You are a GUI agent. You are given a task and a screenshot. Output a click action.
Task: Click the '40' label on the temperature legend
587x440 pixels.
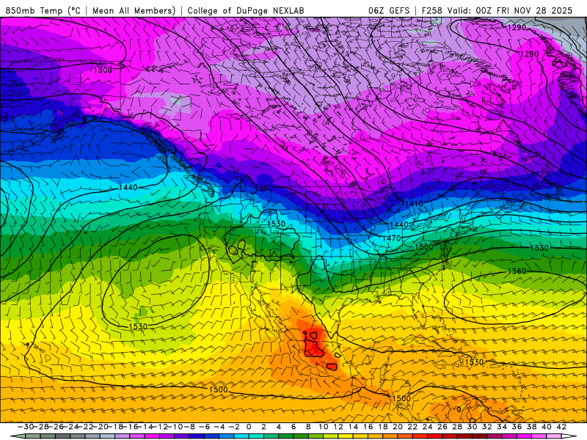pyautogui.click(x=546, y=427)
